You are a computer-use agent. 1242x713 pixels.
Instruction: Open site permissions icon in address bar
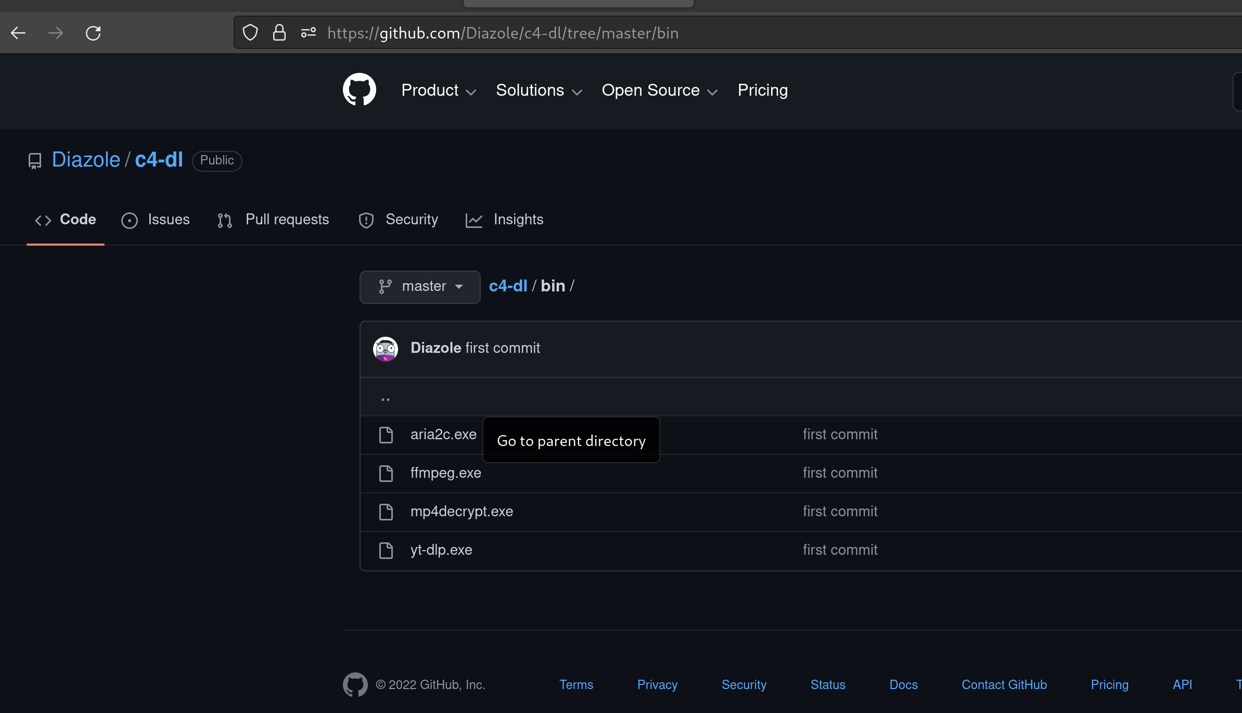pyautogui.click(x=308, y=33)
